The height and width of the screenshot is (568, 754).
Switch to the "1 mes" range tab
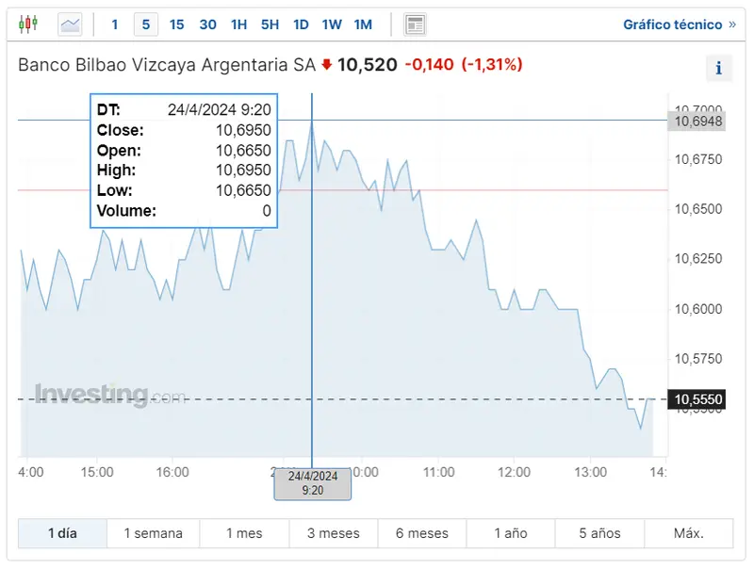(244, 533)
